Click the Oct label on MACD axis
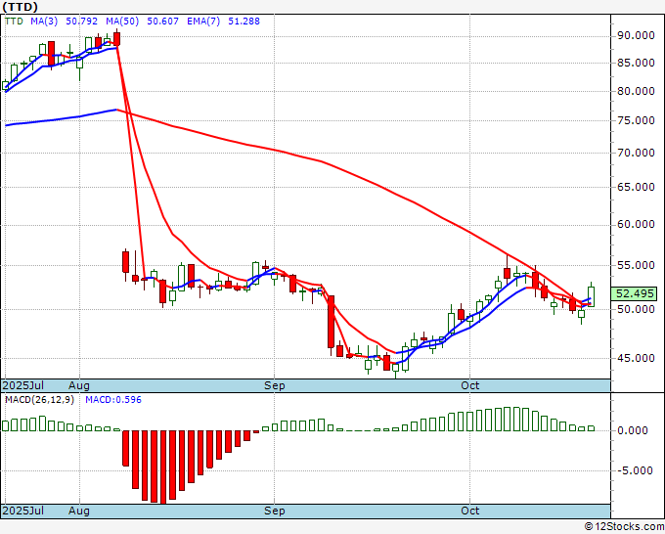Viewport: 665px width, 534px height. point(470,511)
